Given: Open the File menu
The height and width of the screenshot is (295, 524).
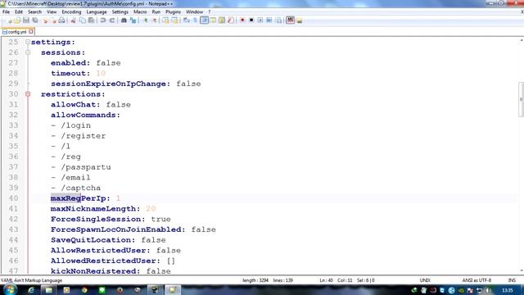Looking at the screenshot, I should [6, 11].
